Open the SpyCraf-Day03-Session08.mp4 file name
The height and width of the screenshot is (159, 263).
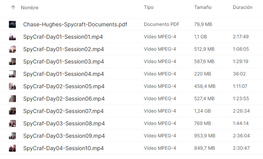[63, 123]
